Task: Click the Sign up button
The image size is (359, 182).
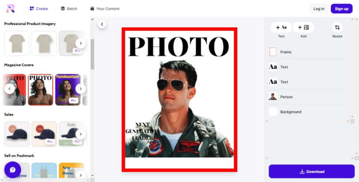Action: tap(341, 9)
